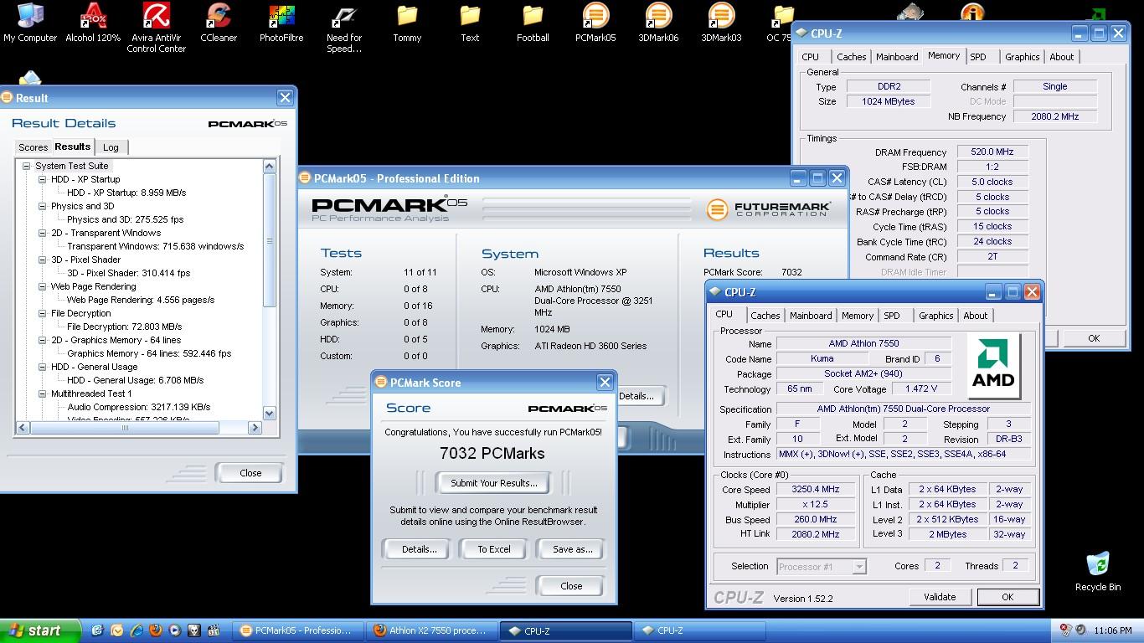Image resolution: width=1144 pixels, height=643 pixels.
Task: Select 'HDD - XP Startup: 8.959 MB/s' row
Action: coord(126,193)
